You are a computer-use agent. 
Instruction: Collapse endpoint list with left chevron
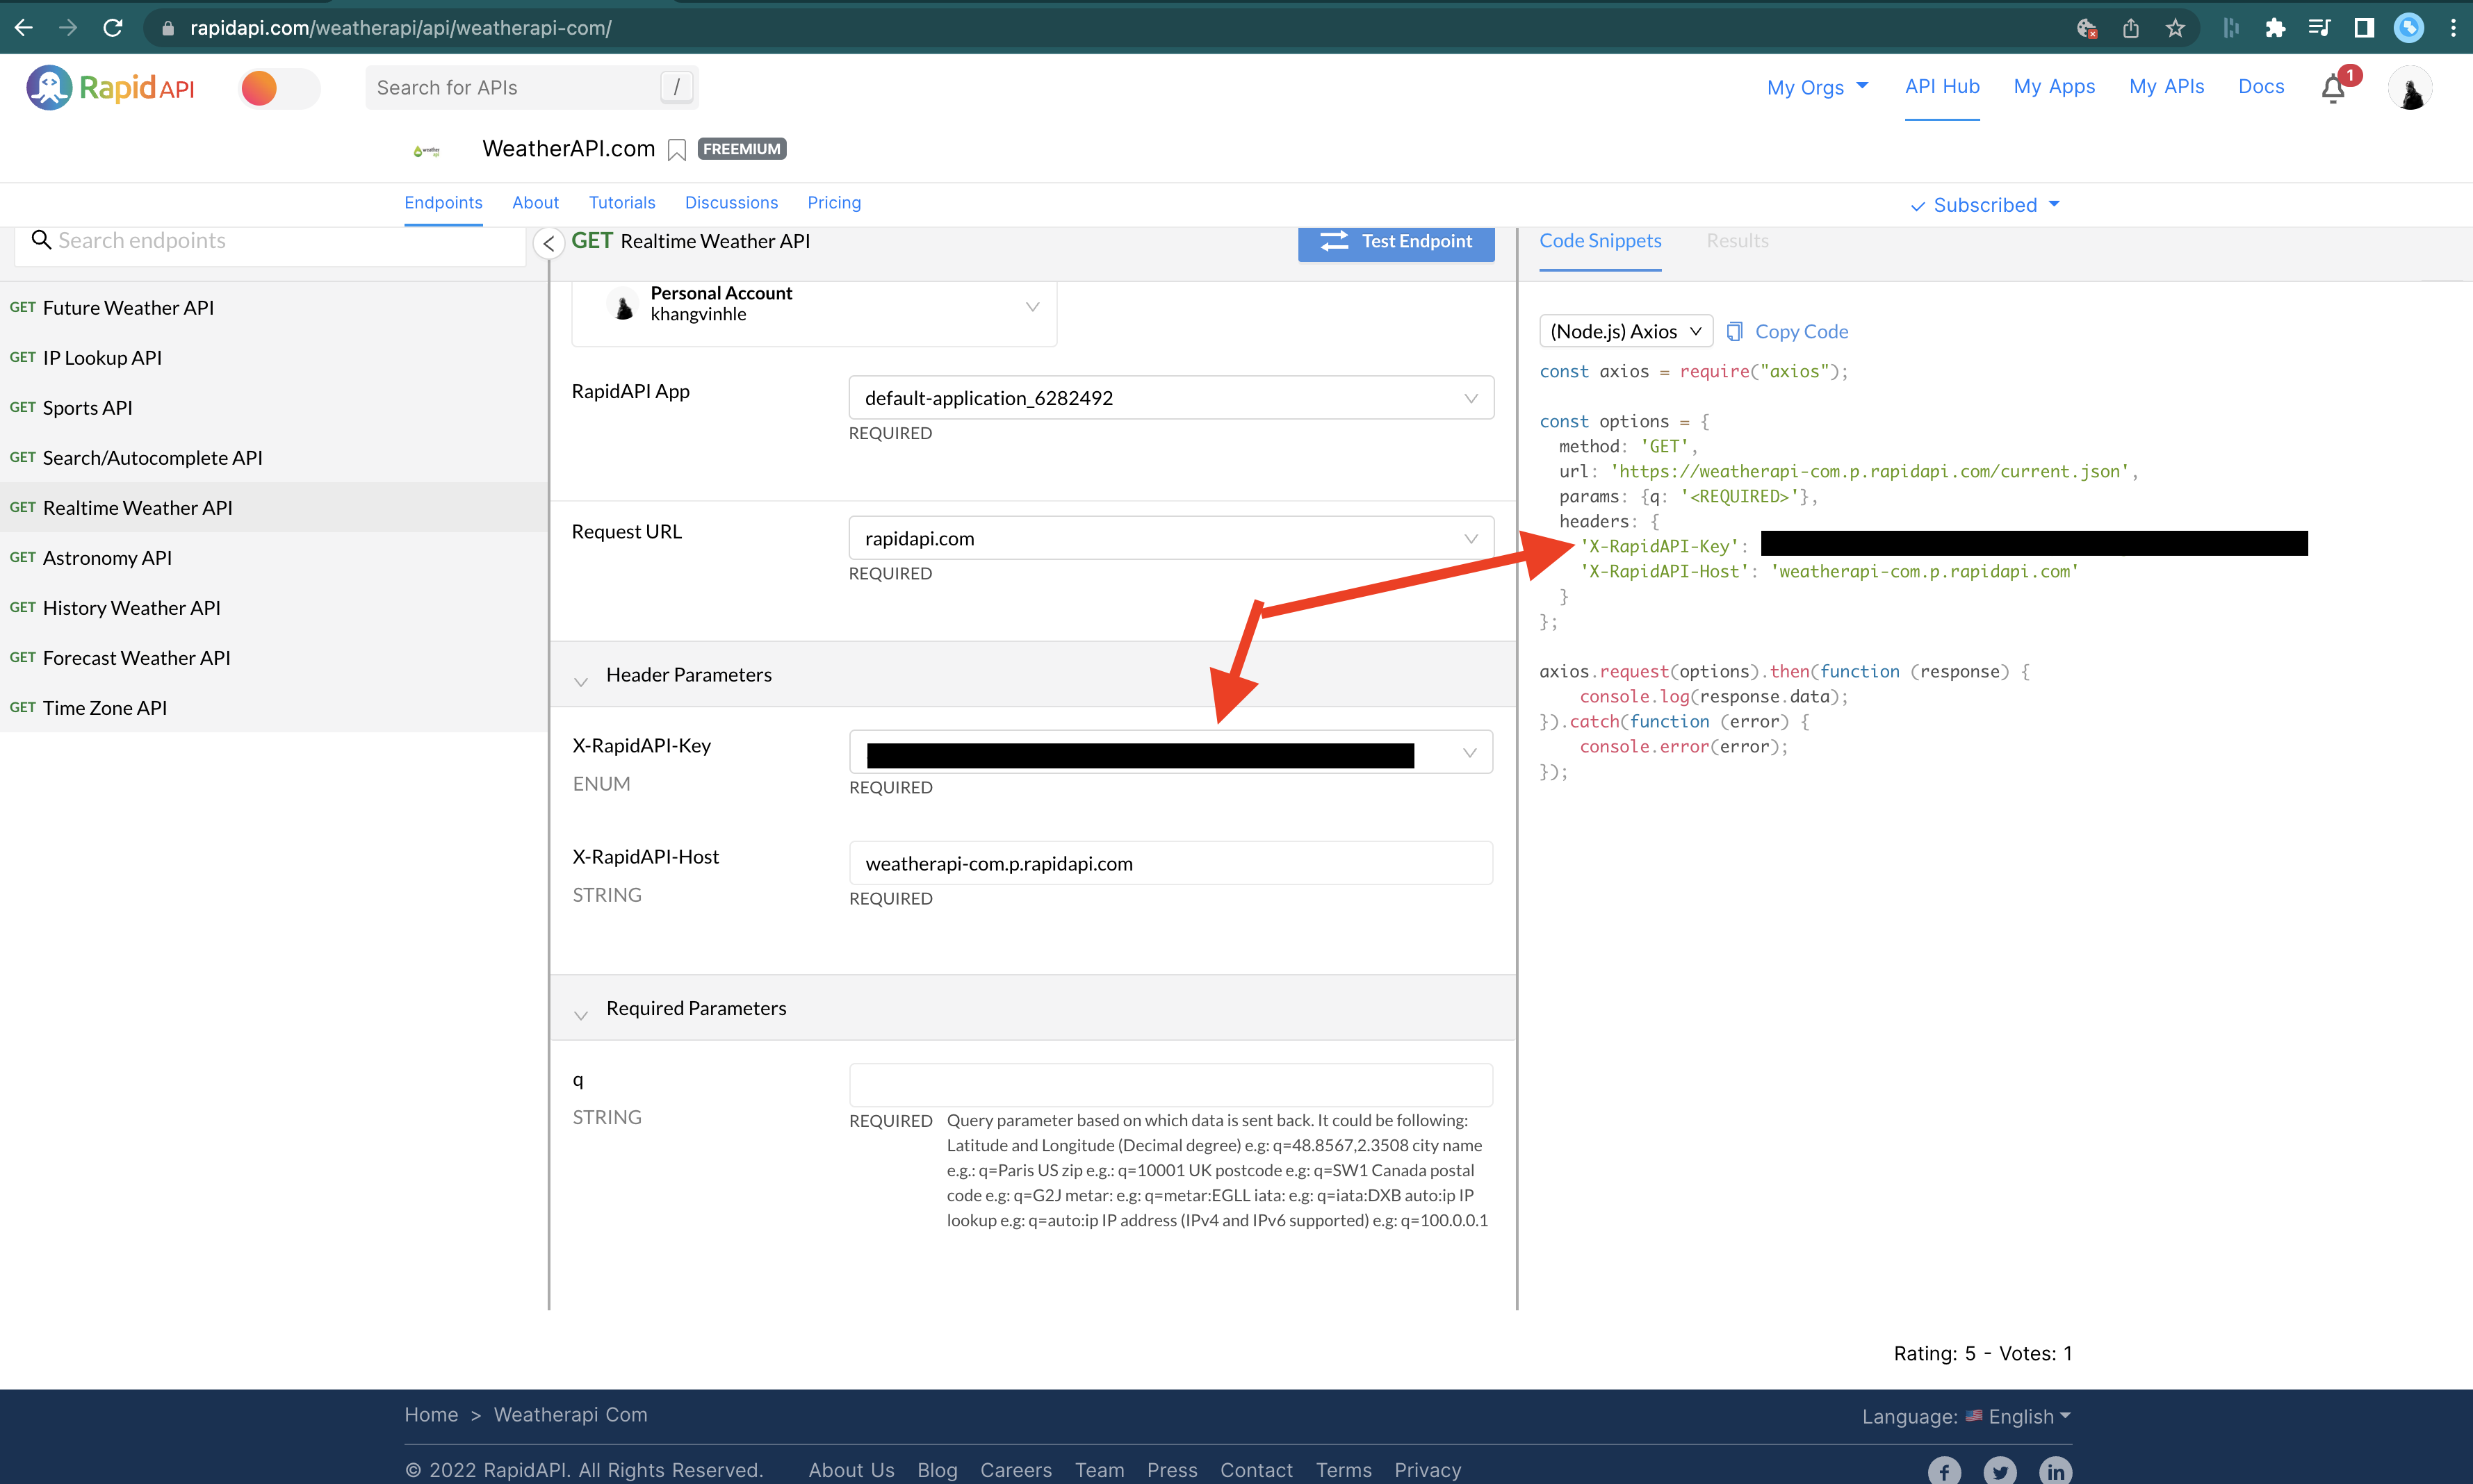548,243
